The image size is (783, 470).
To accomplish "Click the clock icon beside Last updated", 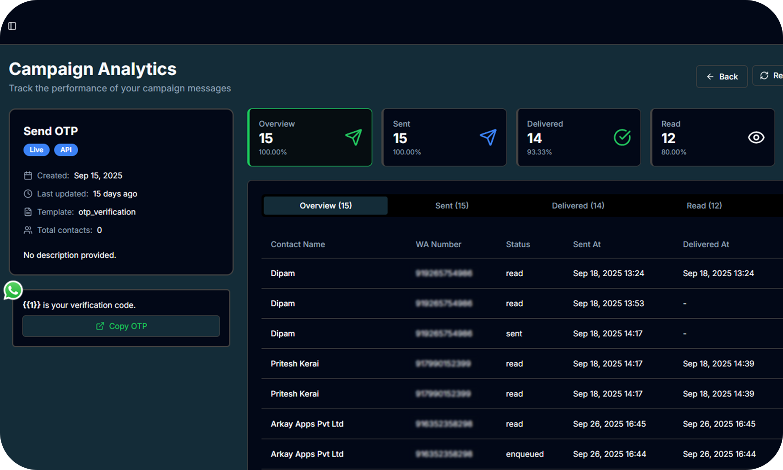I will pos(28,194).
